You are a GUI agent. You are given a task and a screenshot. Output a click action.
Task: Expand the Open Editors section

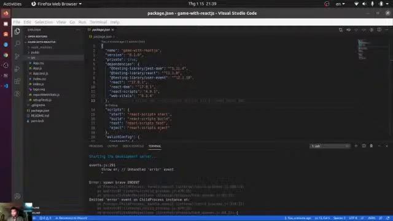[x=37, y=37]
